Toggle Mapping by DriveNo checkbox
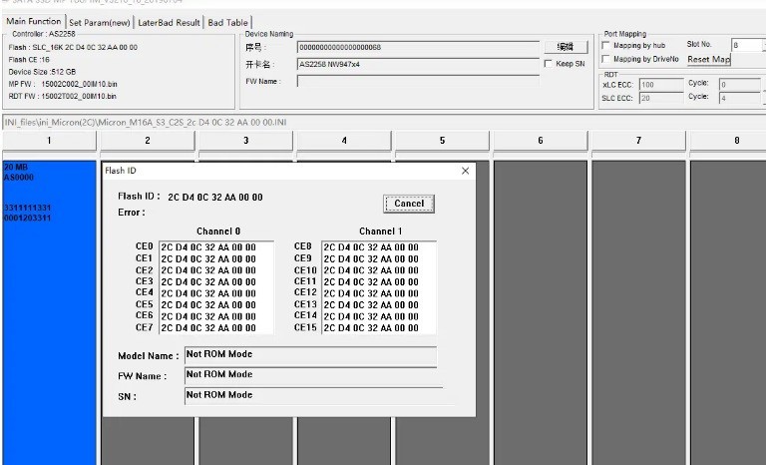The height and width of the screenshot is (465, 766). tap(605, 59)
